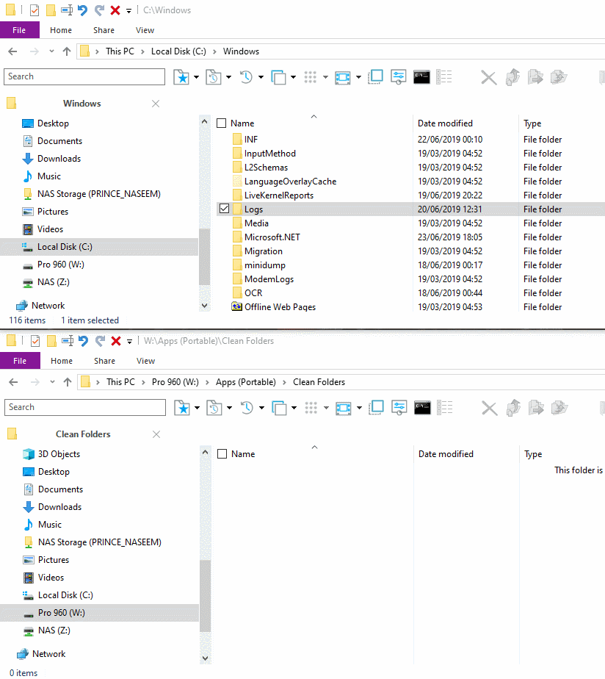Click the Up arrow beside the Windows address bar
605x679 pixels.
pos(67,51)
